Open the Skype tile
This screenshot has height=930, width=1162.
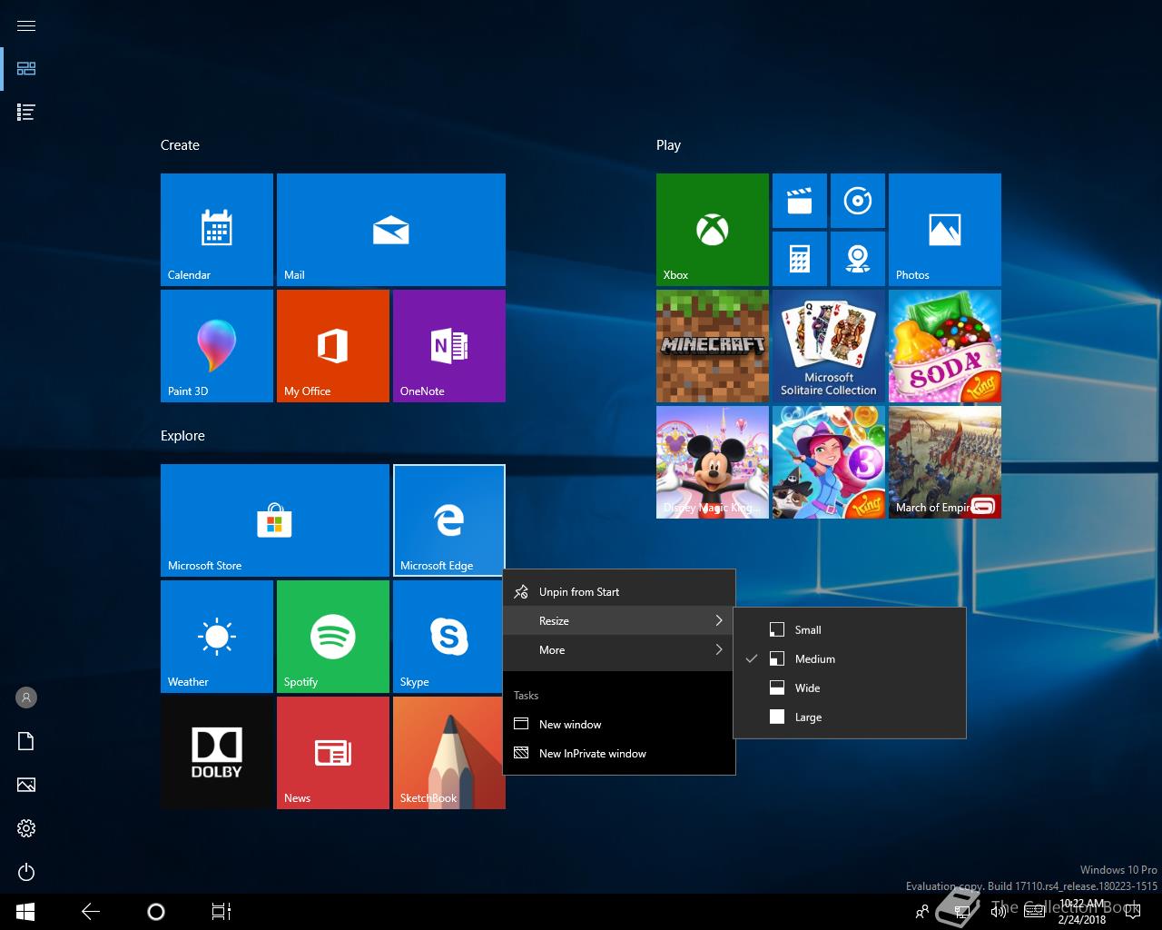tap(448, 637)
